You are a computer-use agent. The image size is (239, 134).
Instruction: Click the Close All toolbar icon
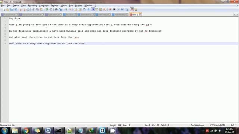point(24,9)
